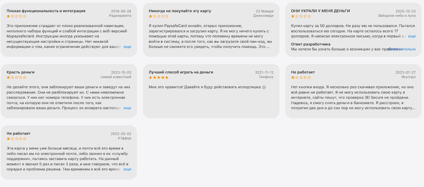This screenshot has width=424, height=187.
Task: Click star rating under "ОНИ УКРАЛИ У МЕНЯ ДЕНЬГИ"
Action: (x=301, y=16)
